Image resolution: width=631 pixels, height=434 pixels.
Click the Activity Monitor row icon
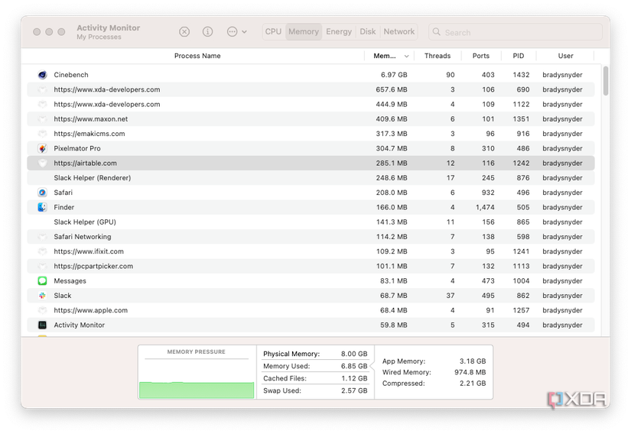(42, 325)
